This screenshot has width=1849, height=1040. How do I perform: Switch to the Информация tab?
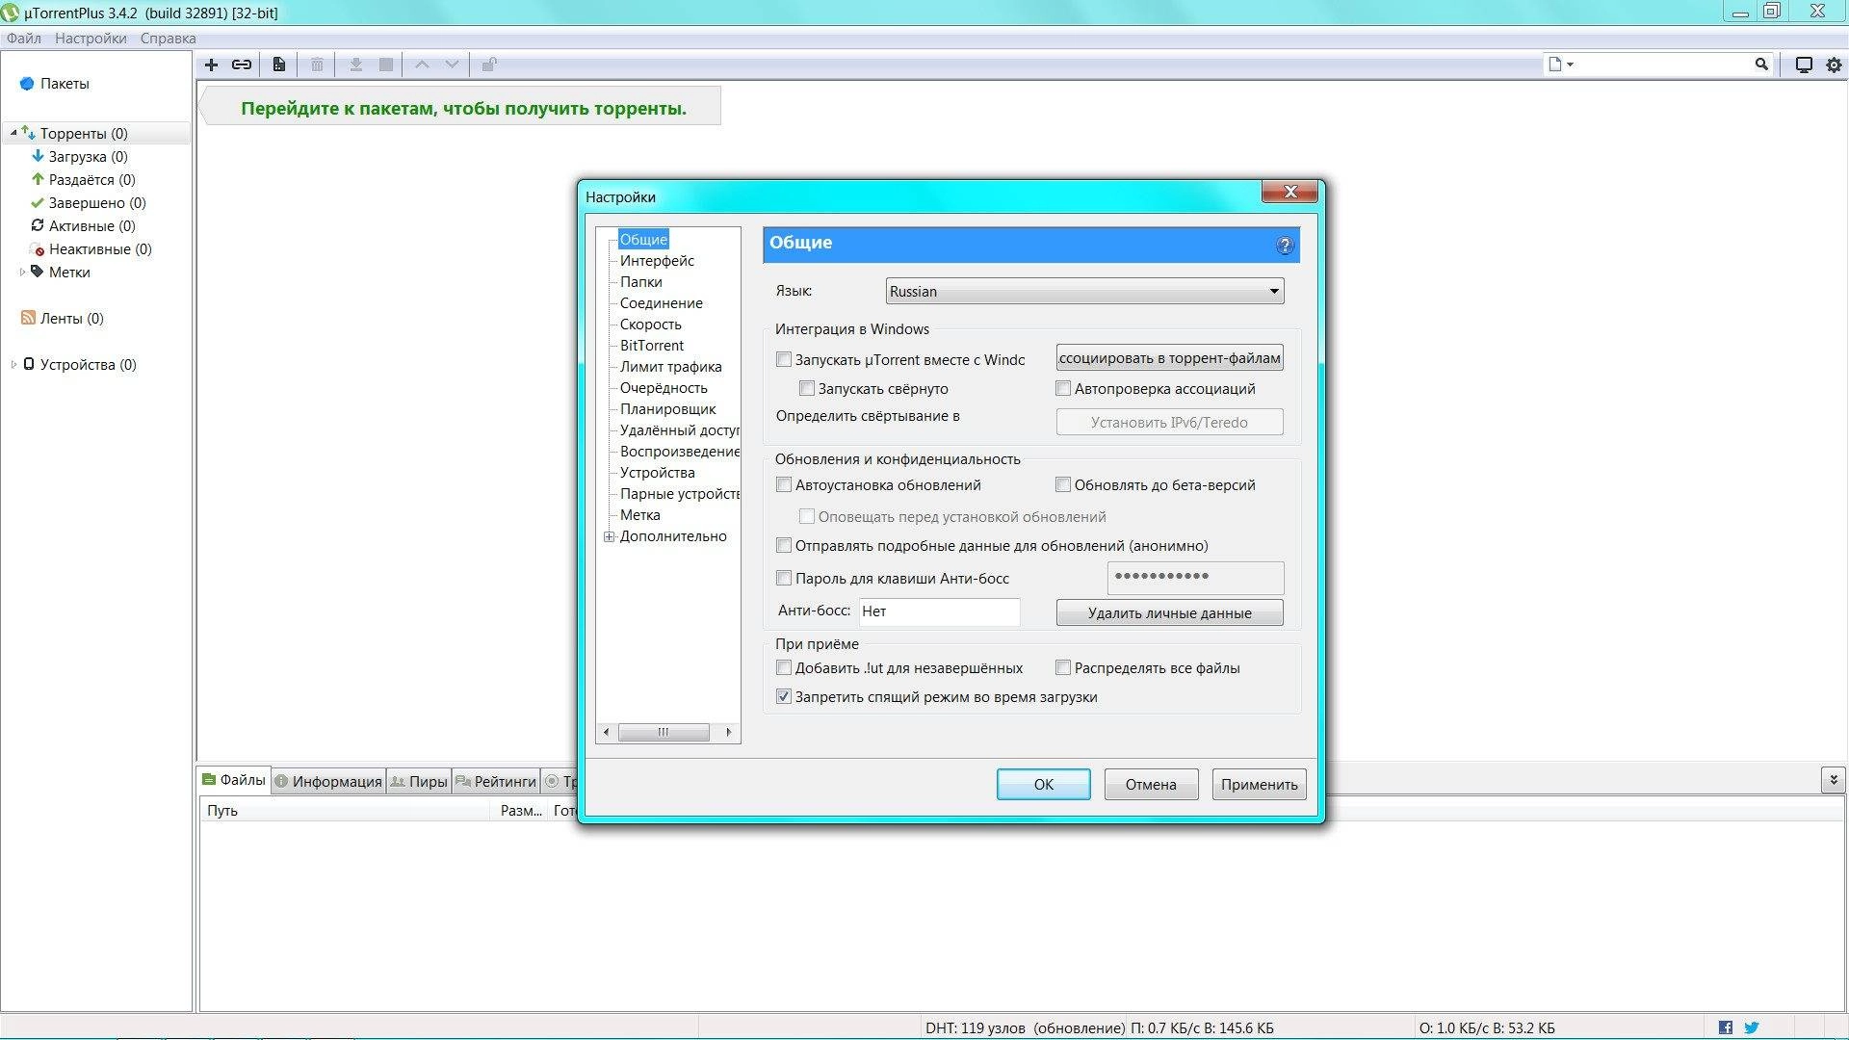[x=328, y=781]
